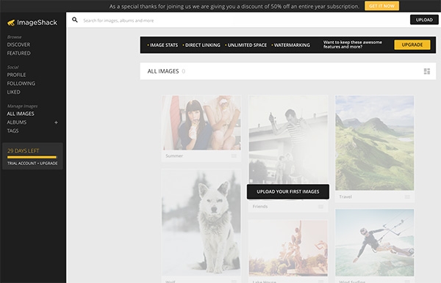Click the 29 DAYS LEFT text
Image resolution: width=441 pixels, height=283 pixels.
pos(23,151)
